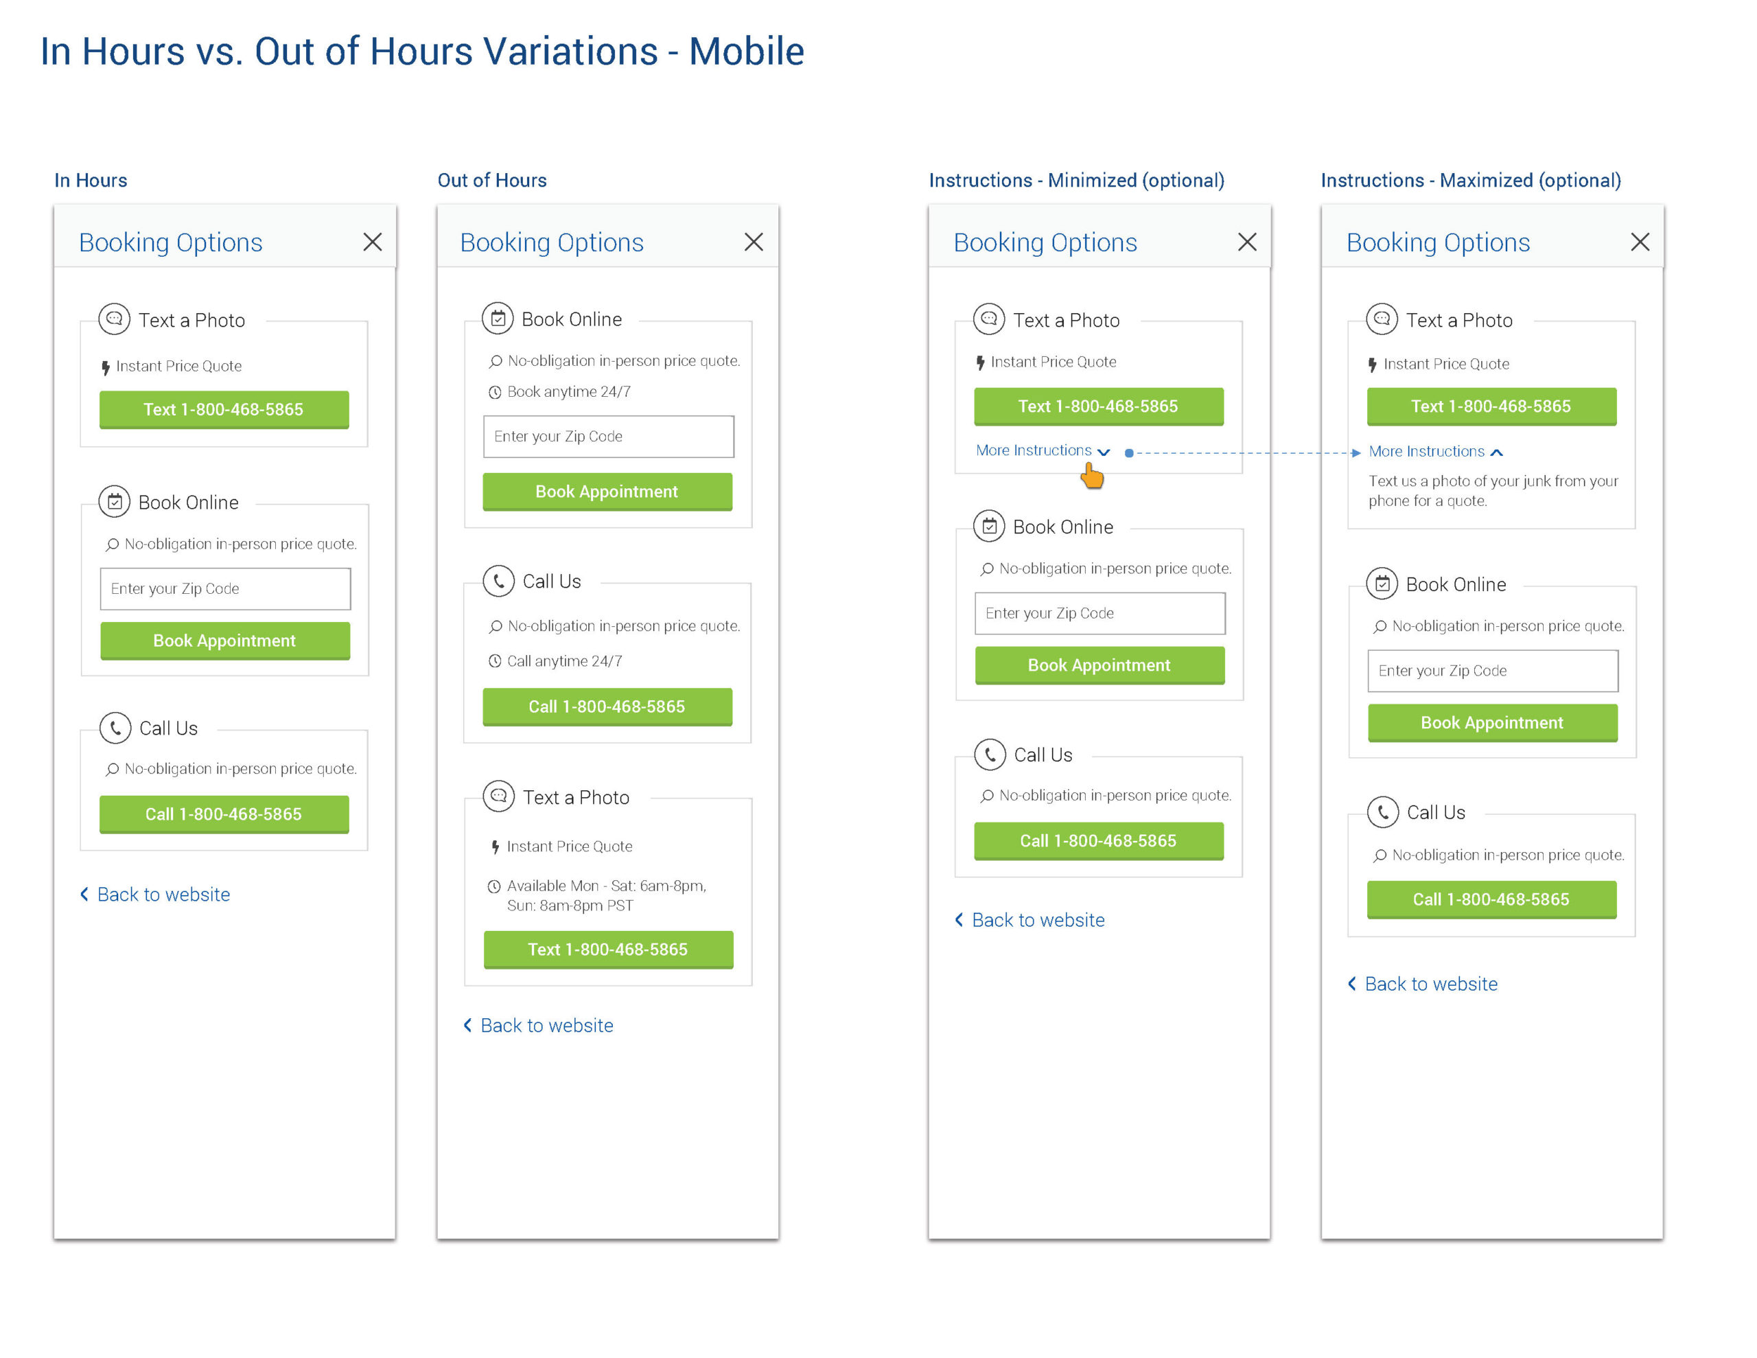Viewport: 1757px width, 1358px height.
Task: Click phone icon beside Call Us, Out of Hours panel
Action: pos(499,580)
